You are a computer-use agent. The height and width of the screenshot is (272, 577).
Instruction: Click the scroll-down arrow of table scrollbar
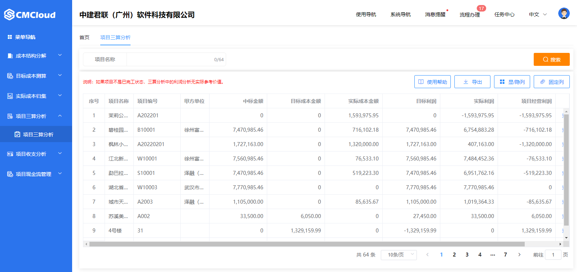[566, 237]
